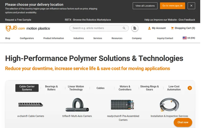Click View all Locations button
The width and height of the screenshot is (205, 128).
pos(145,6)
